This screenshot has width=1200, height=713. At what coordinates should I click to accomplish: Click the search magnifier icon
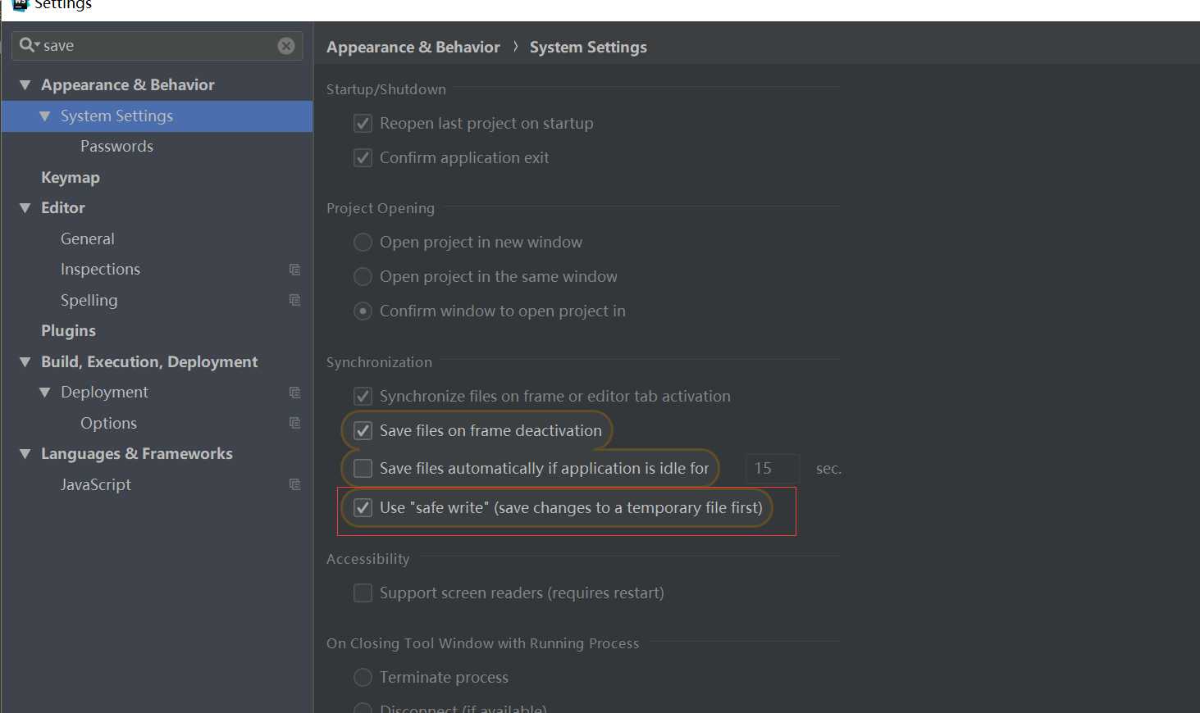27,45
